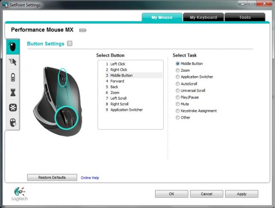
Task: Open the add mouse sidebar icon
Action: coord(13,122)
